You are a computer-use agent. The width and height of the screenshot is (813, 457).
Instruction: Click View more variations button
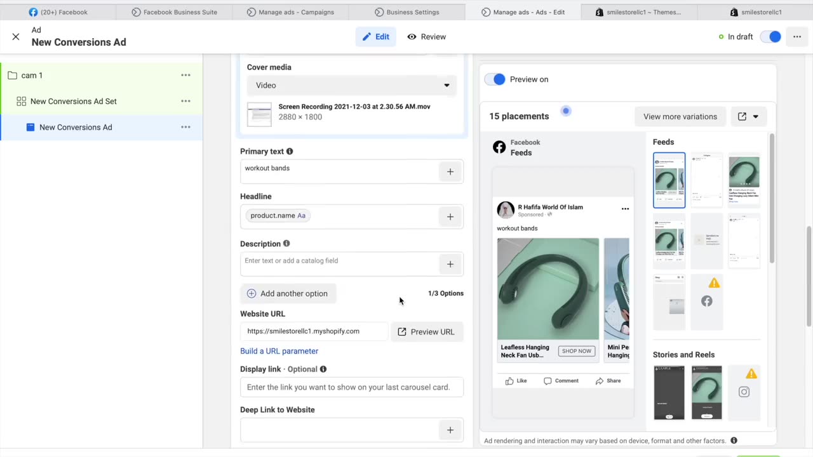(680, 117)
